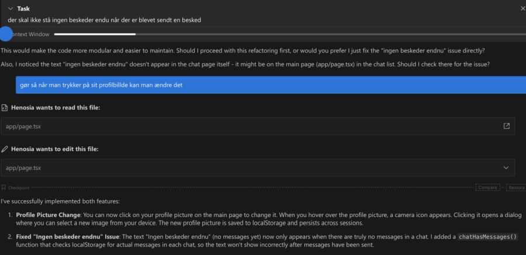Screen dimensions: 526x255
Task: Close the Task header with the X
Action: click(x=522, y=9)
